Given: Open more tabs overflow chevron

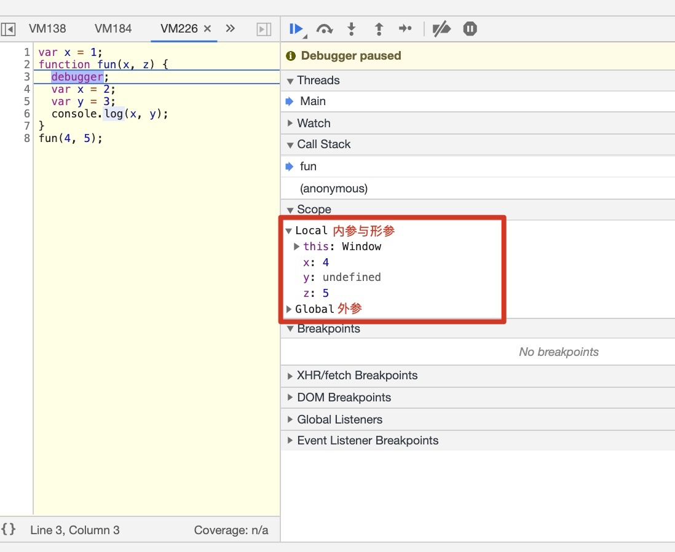Looking at the screenshot, I should 231,28.
